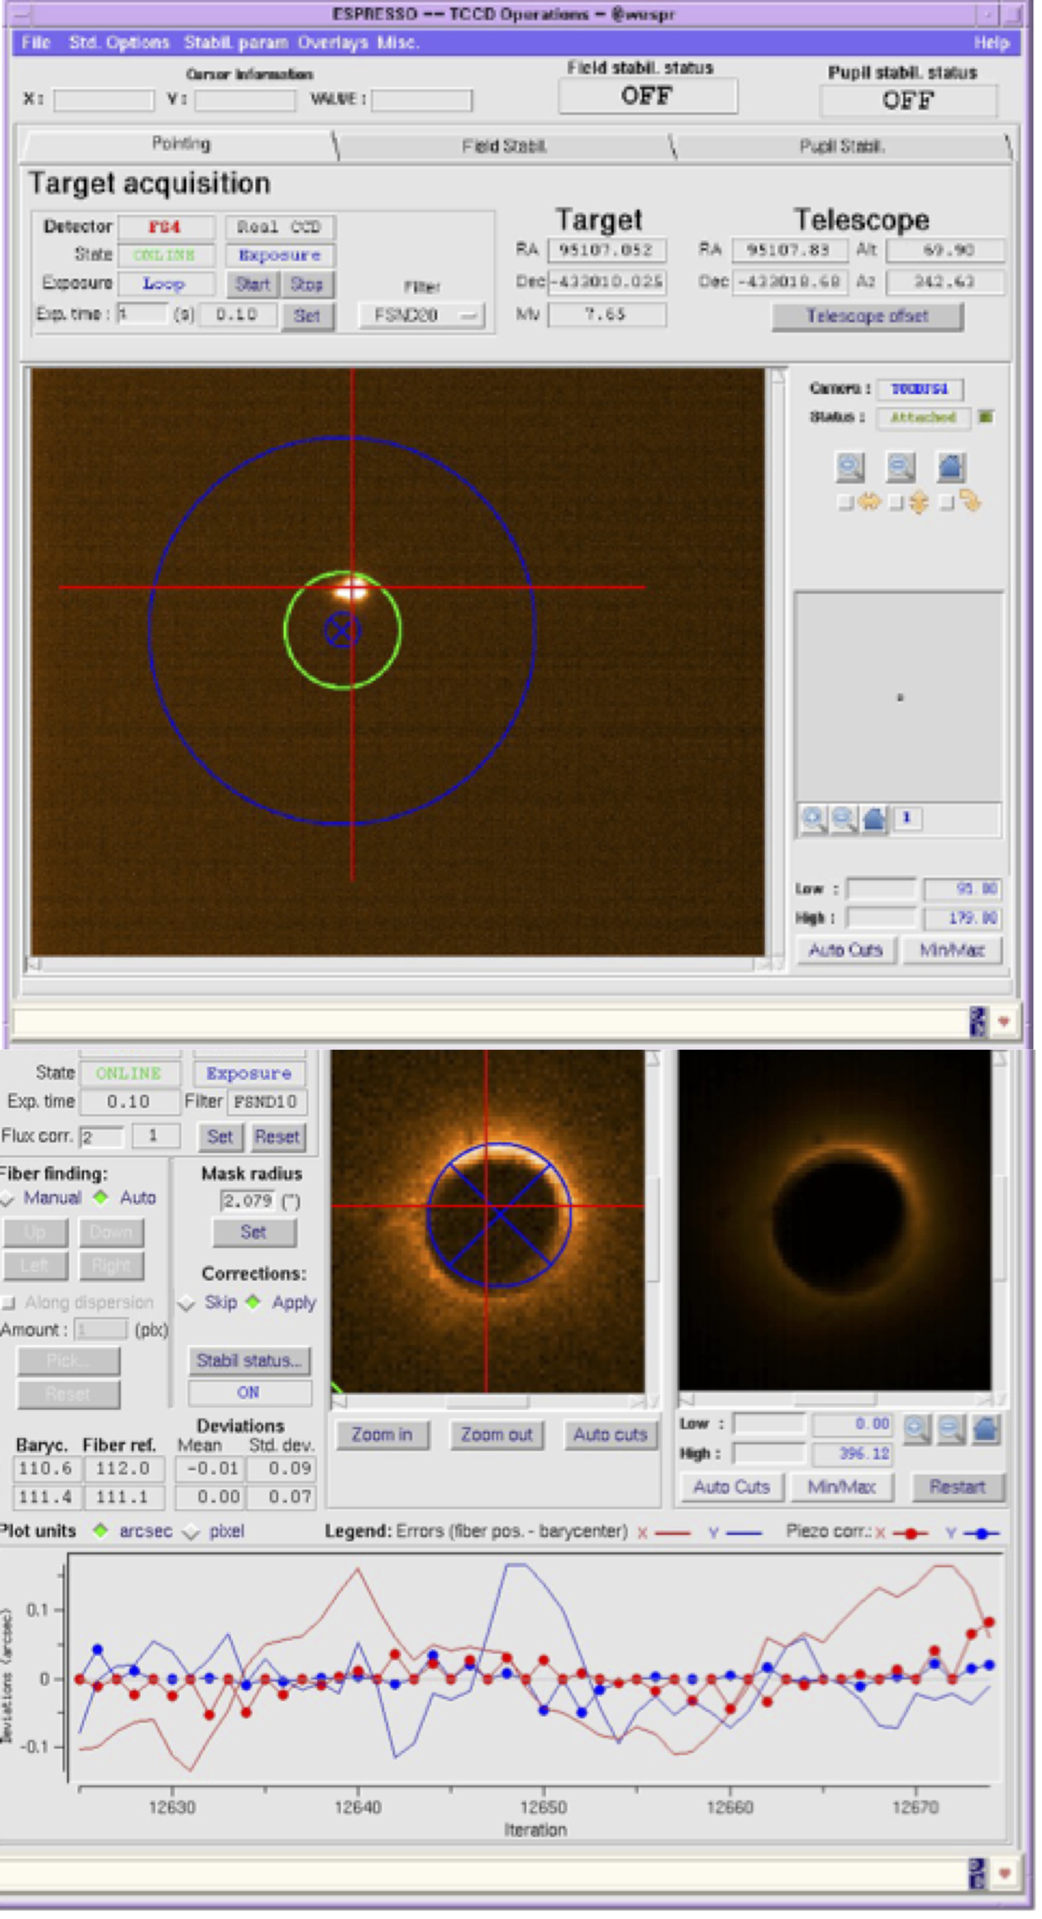Click home icon above the Restart button
Screen dimensions: 1042x1919
(x=986, y=1428)
